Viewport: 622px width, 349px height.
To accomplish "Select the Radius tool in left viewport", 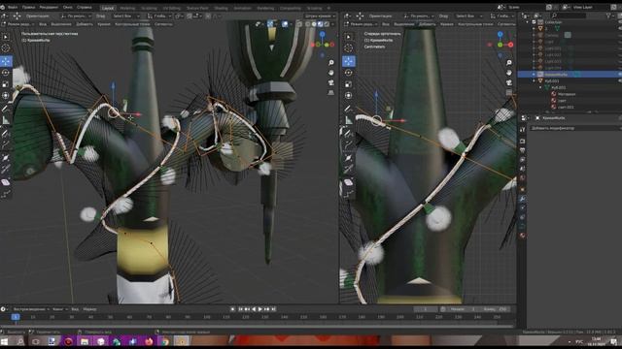I will 6,158.
